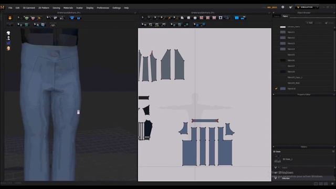This screenshot has width=336, height=189.
Task: Toggle the blue display icon in the 3D side strip
Action: click(x=8, y=43)
